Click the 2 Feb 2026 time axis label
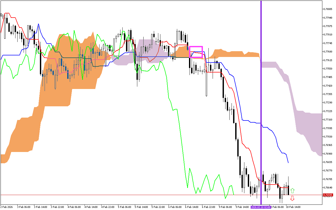 pos(7,207)
